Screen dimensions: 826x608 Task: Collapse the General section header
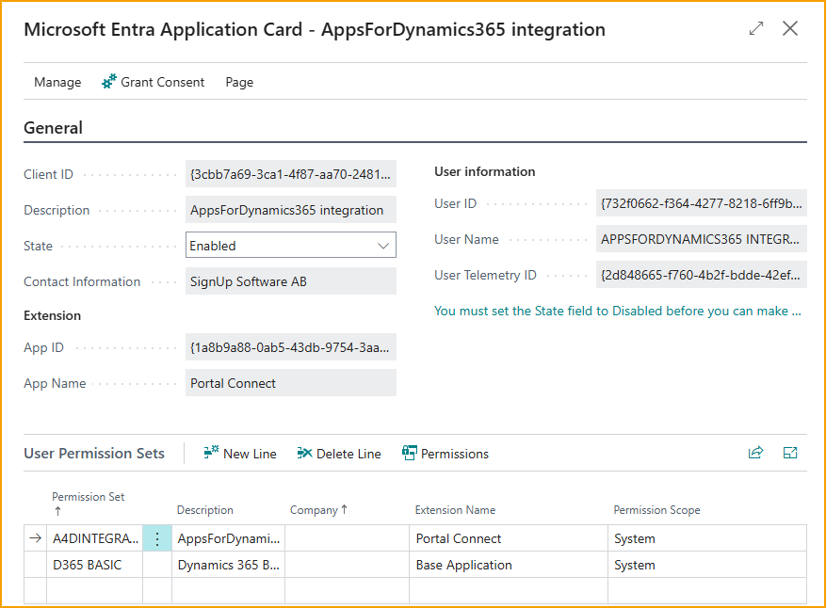(53, 128)
